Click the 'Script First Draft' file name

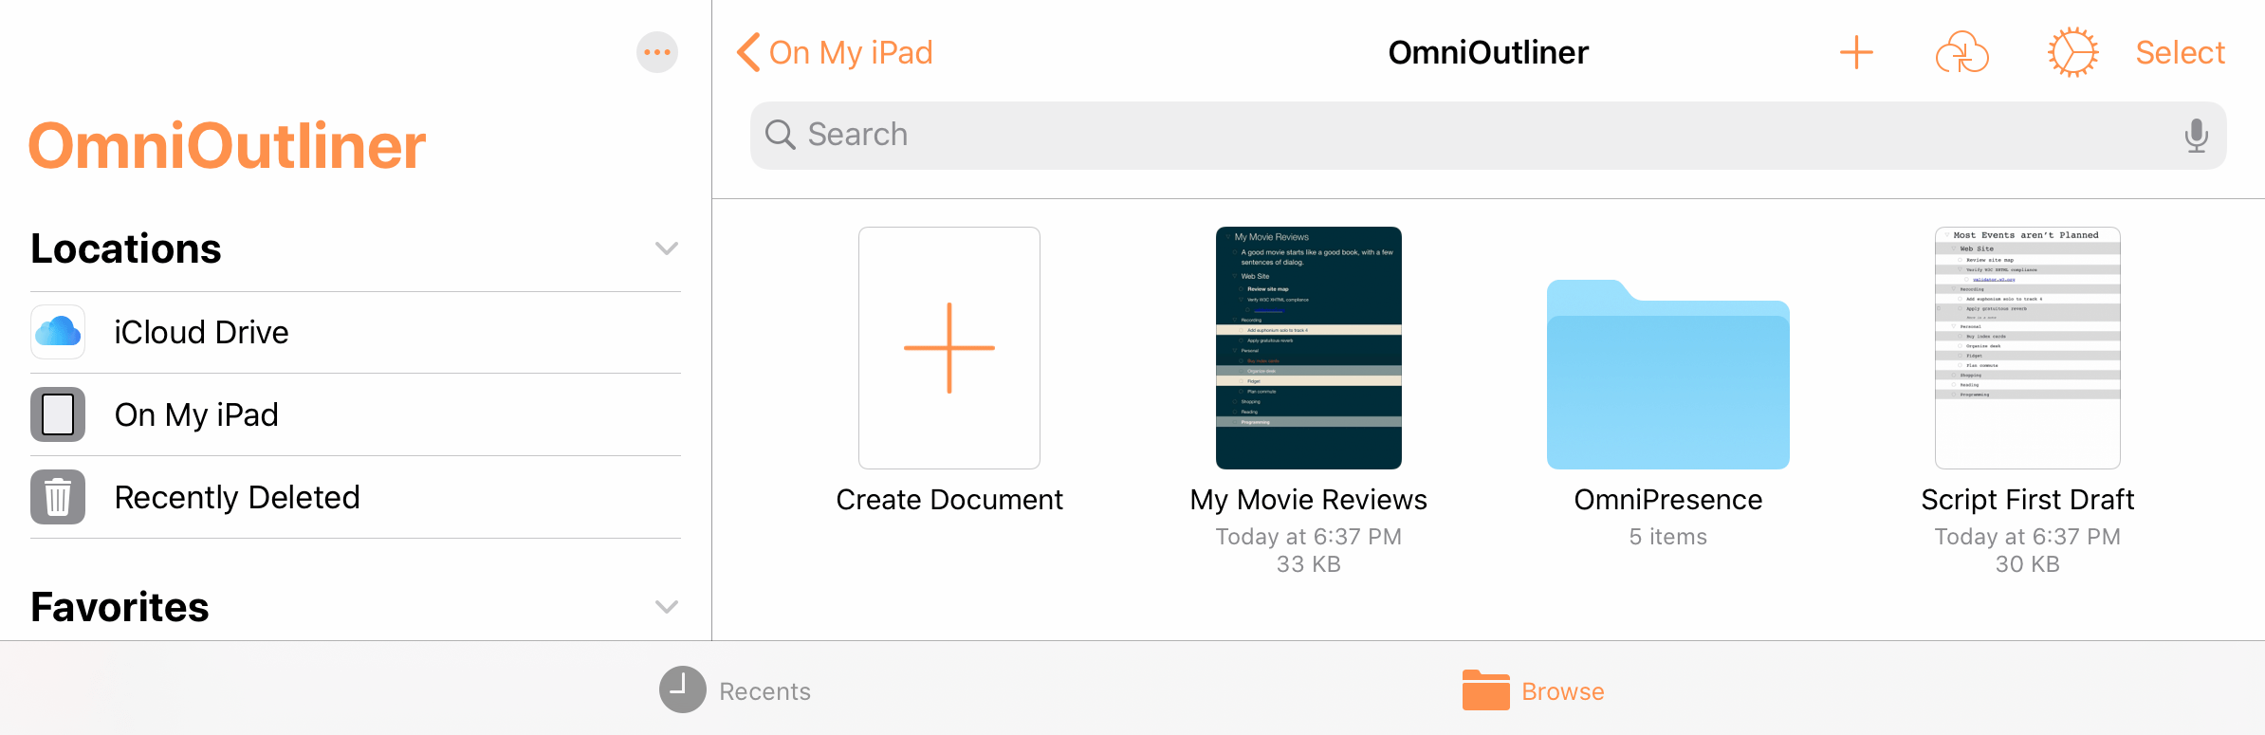tap(2028, 500)
